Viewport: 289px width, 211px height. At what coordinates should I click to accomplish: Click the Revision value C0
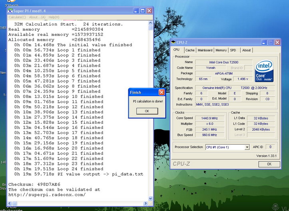point(267,99)
